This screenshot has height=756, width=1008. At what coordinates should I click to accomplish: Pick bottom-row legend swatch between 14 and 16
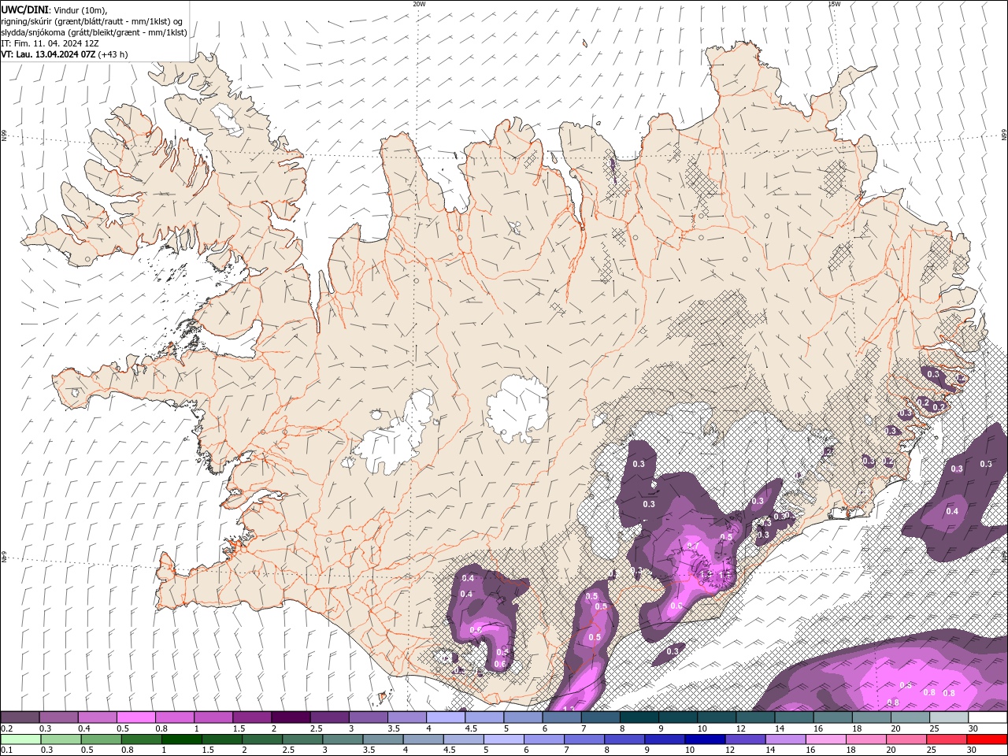tap(785, 739)
